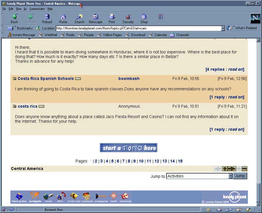Click the Reload toolbar icon
Screen dimensions: 262x213
click(47, 19)
